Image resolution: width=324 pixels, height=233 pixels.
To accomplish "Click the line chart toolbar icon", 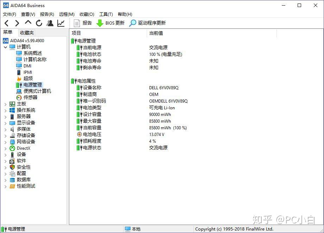I will tap(60, 22).
